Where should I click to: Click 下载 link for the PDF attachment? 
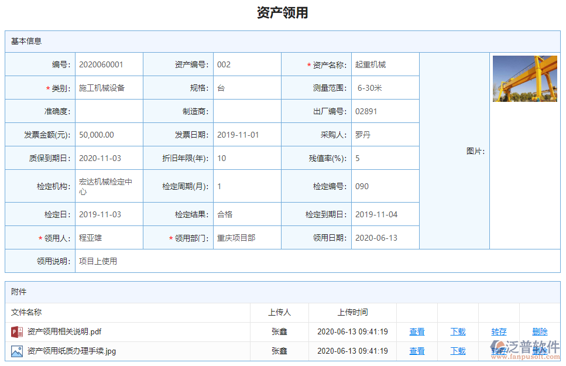(x=458, y=332)
